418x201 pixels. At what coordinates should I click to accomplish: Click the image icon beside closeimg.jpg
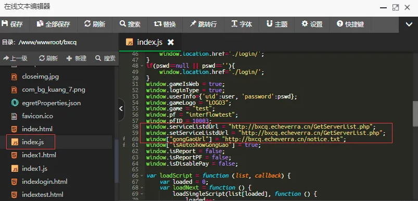click(15, 77)
